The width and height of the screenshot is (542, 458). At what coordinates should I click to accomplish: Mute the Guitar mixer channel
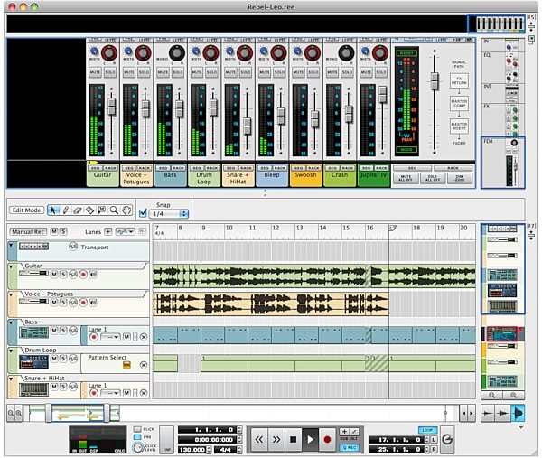[x=95, y=72]
